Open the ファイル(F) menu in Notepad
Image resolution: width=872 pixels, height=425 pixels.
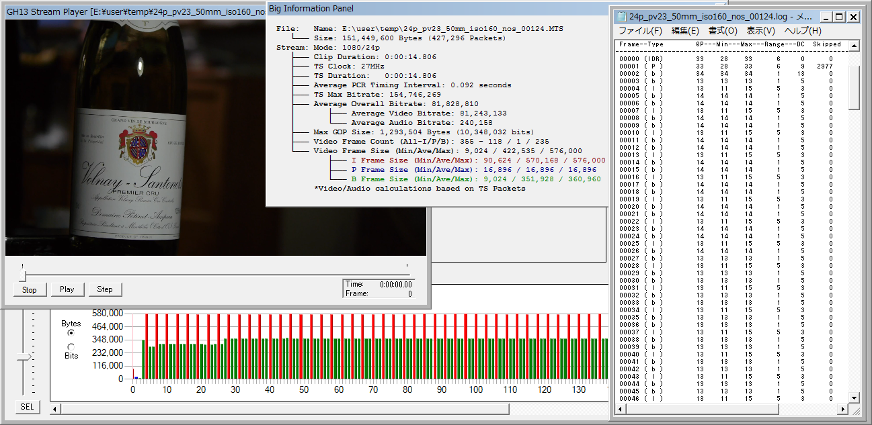pyautogui.click(x=640, y=31)
